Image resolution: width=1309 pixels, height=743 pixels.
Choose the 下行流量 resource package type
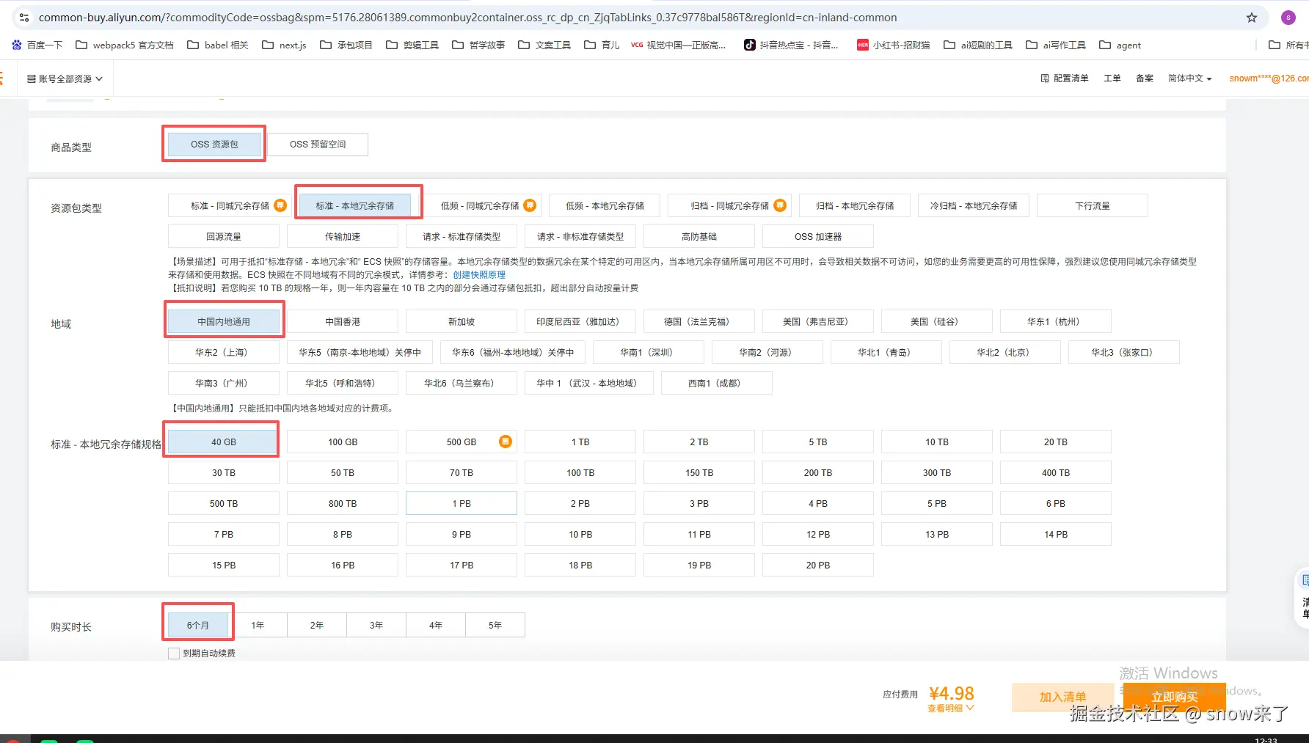(1093, 206)
